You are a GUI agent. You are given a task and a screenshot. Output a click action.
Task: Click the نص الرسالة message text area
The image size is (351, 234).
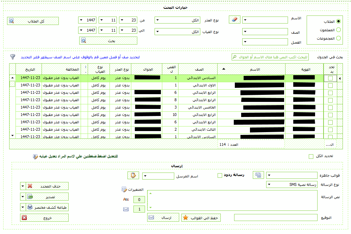click(232, 201)
